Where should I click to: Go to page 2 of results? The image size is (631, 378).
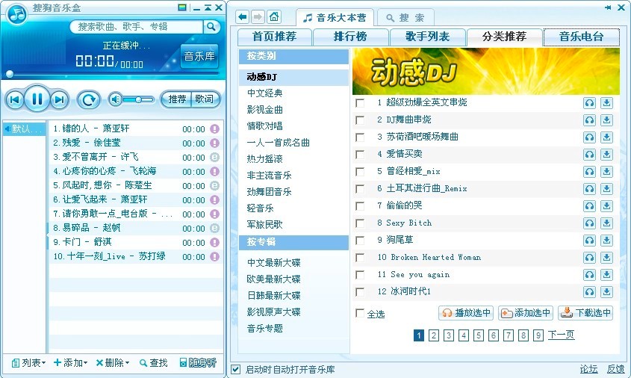433,335
